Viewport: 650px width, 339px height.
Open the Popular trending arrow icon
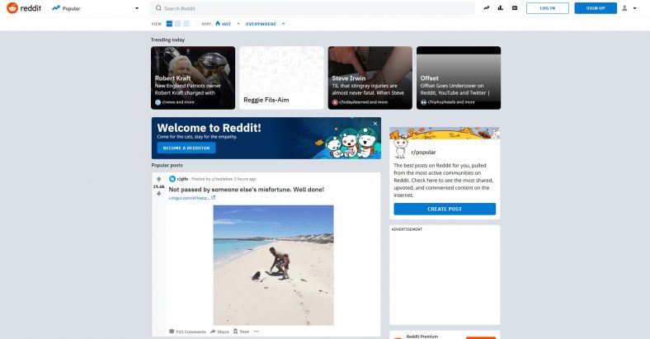pyautogui.click(x=486, y=8)
